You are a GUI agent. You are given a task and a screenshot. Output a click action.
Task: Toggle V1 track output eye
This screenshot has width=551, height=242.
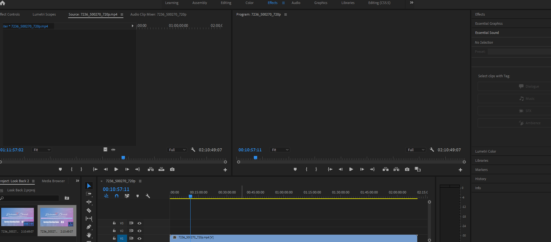[139, 238]
